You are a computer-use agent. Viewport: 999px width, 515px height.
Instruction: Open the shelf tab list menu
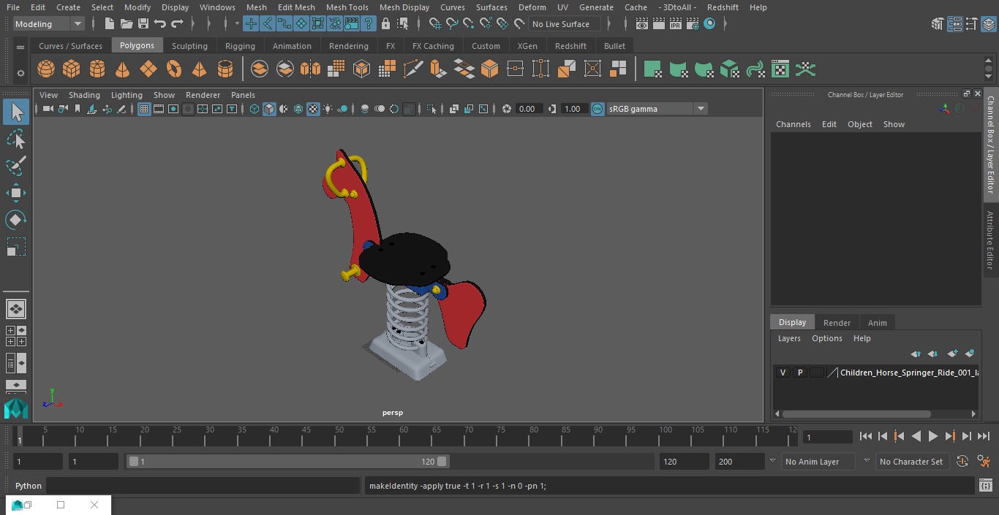coord(20,47)
